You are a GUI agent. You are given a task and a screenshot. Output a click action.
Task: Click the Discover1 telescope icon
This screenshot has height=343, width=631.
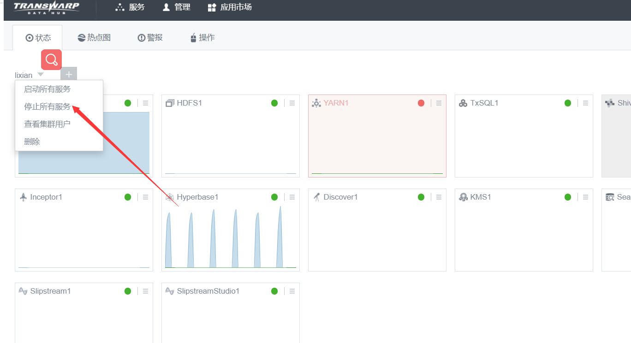316,197
